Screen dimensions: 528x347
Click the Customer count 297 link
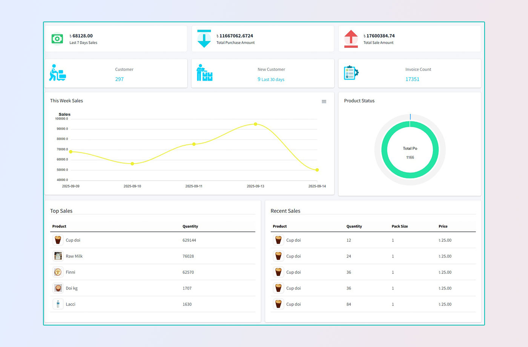point(119,79)
